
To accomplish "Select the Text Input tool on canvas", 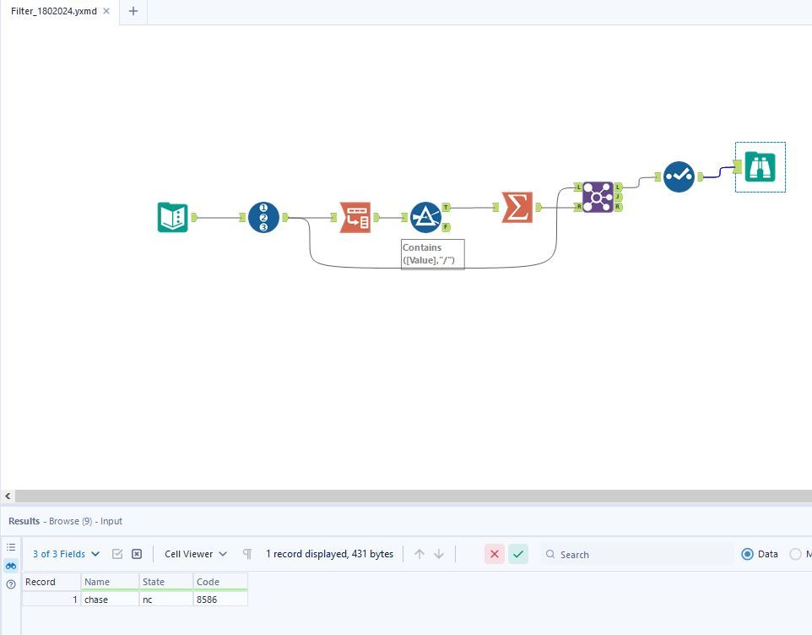I will (172, 217).
